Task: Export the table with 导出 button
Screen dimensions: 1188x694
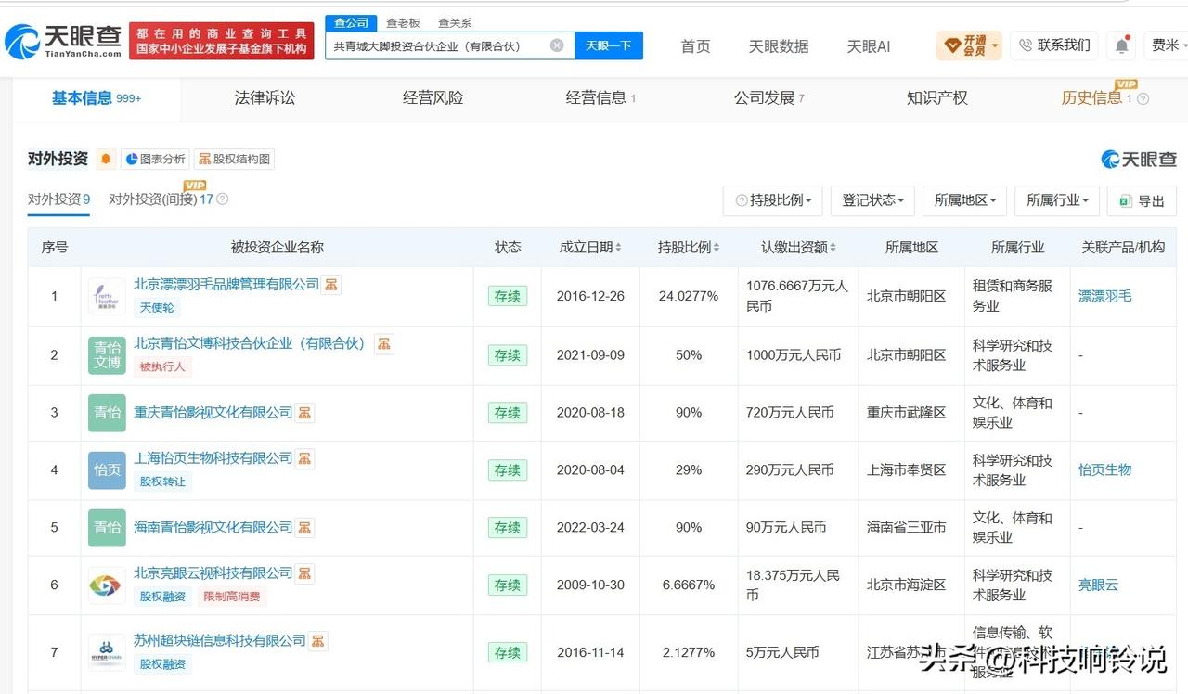Action: pyautogui.click(x=1143, y=200)
